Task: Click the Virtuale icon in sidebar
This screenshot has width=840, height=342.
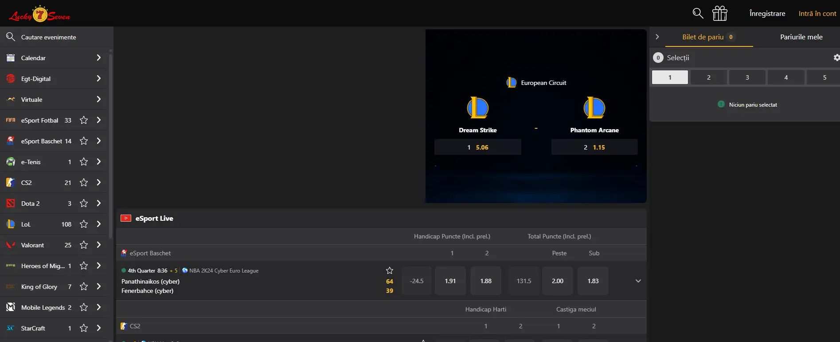Action: click(x=11, y=100)
